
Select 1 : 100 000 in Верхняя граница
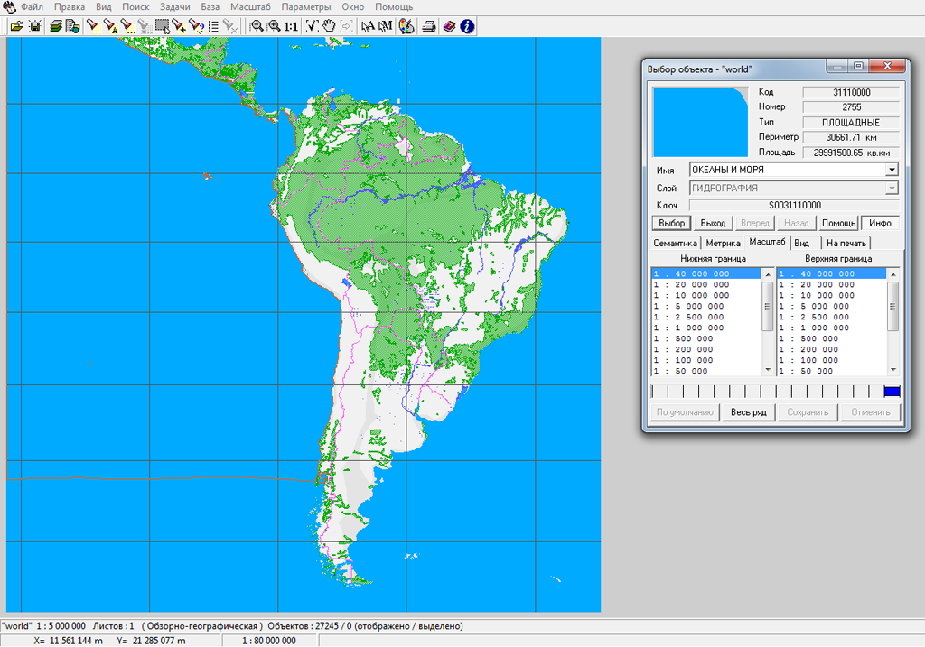(831, 360)
